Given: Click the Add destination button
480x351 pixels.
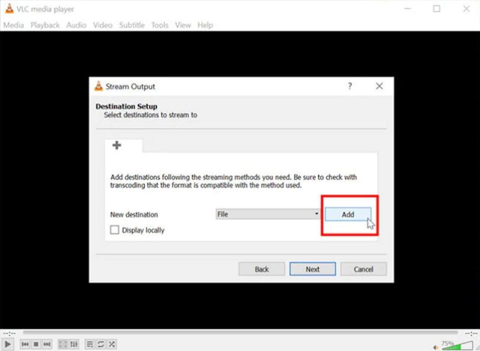Looking at the screenshot, I should tap(349, 213).
